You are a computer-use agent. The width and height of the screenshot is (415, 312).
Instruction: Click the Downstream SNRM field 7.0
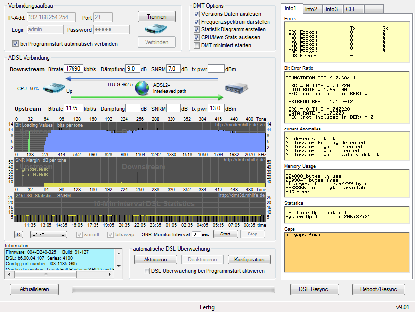(173, 69)
